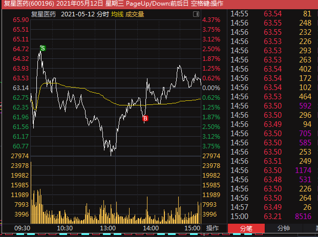Click the 10:30 time axis label
The image size is (318, 237).
coord(65,228)
